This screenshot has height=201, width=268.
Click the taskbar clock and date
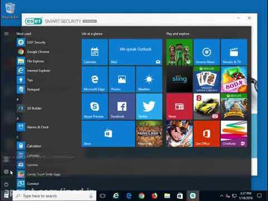246,196
